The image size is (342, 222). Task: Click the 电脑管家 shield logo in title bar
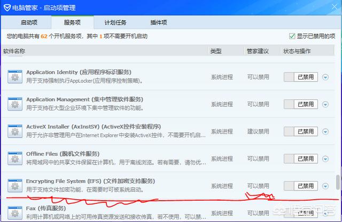[x=7, y=7]
